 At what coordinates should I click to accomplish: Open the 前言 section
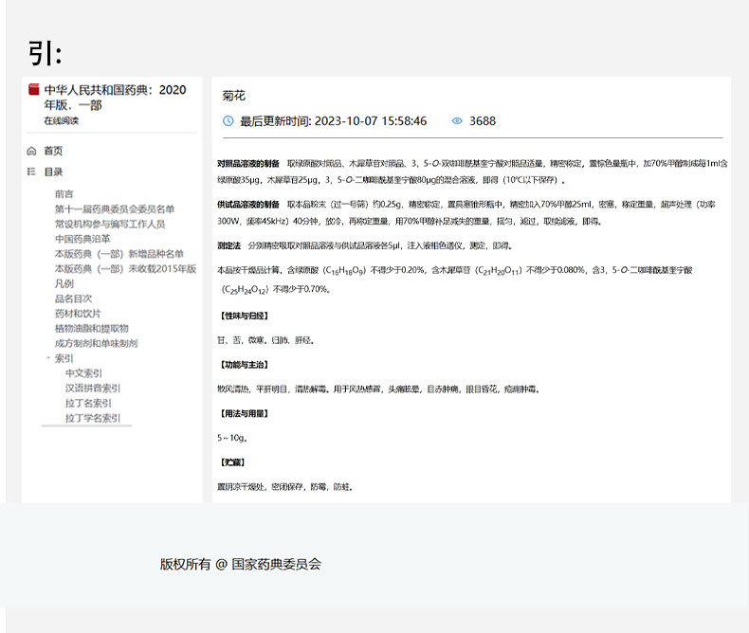64,193
